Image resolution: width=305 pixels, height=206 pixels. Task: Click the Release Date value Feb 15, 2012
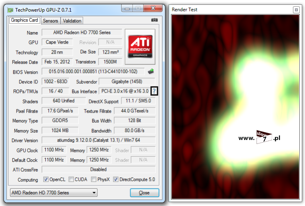point(57,62)
